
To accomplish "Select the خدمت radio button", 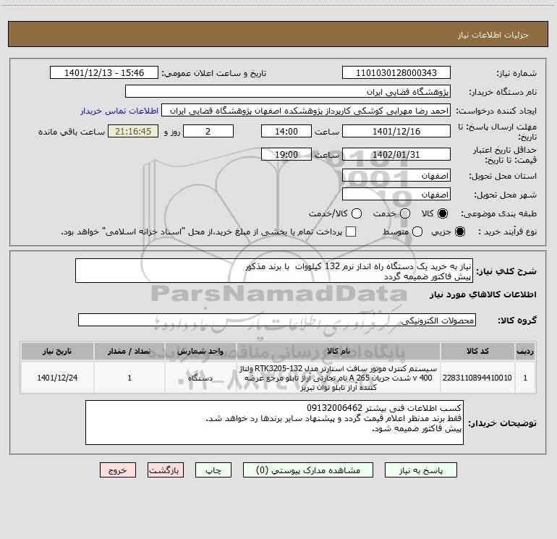I will [405, 213].
